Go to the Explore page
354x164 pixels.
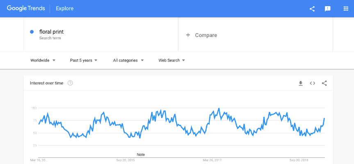65,8
